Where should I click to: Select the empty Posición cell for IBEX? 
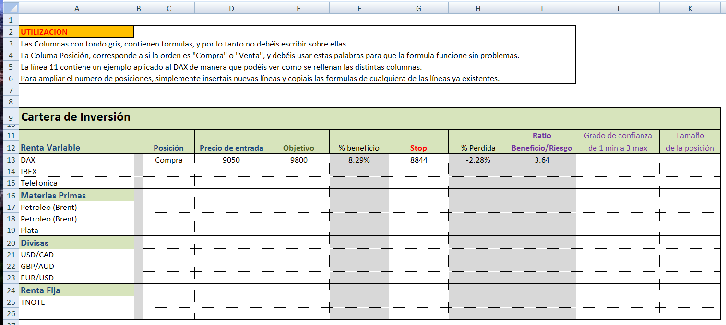point(169,171)
